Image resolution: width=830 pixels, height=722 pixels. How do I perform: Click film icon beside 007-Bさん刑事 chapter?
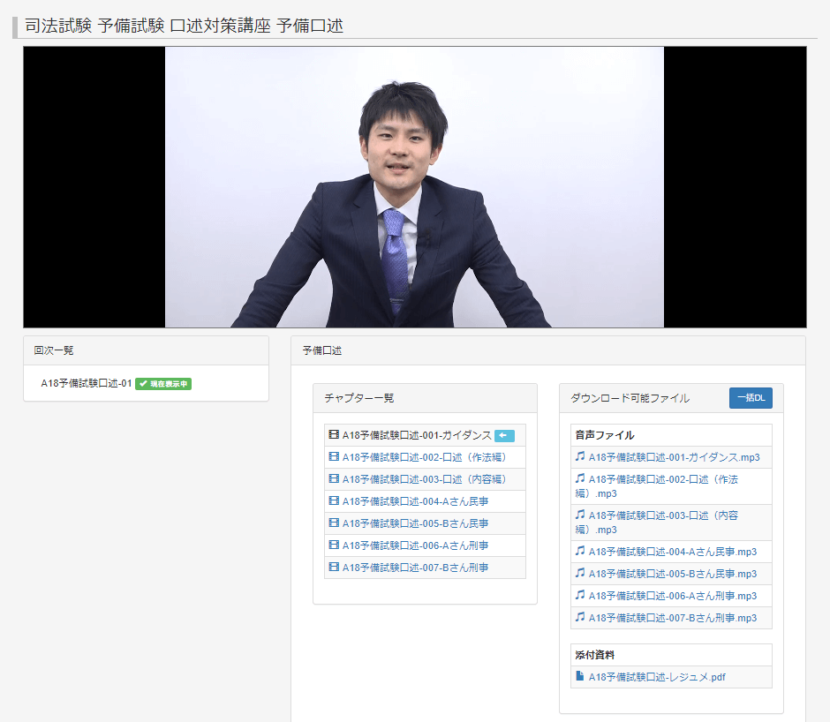click(334, 568)
